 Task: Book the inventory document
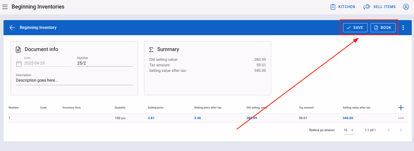tap(383, 28)
